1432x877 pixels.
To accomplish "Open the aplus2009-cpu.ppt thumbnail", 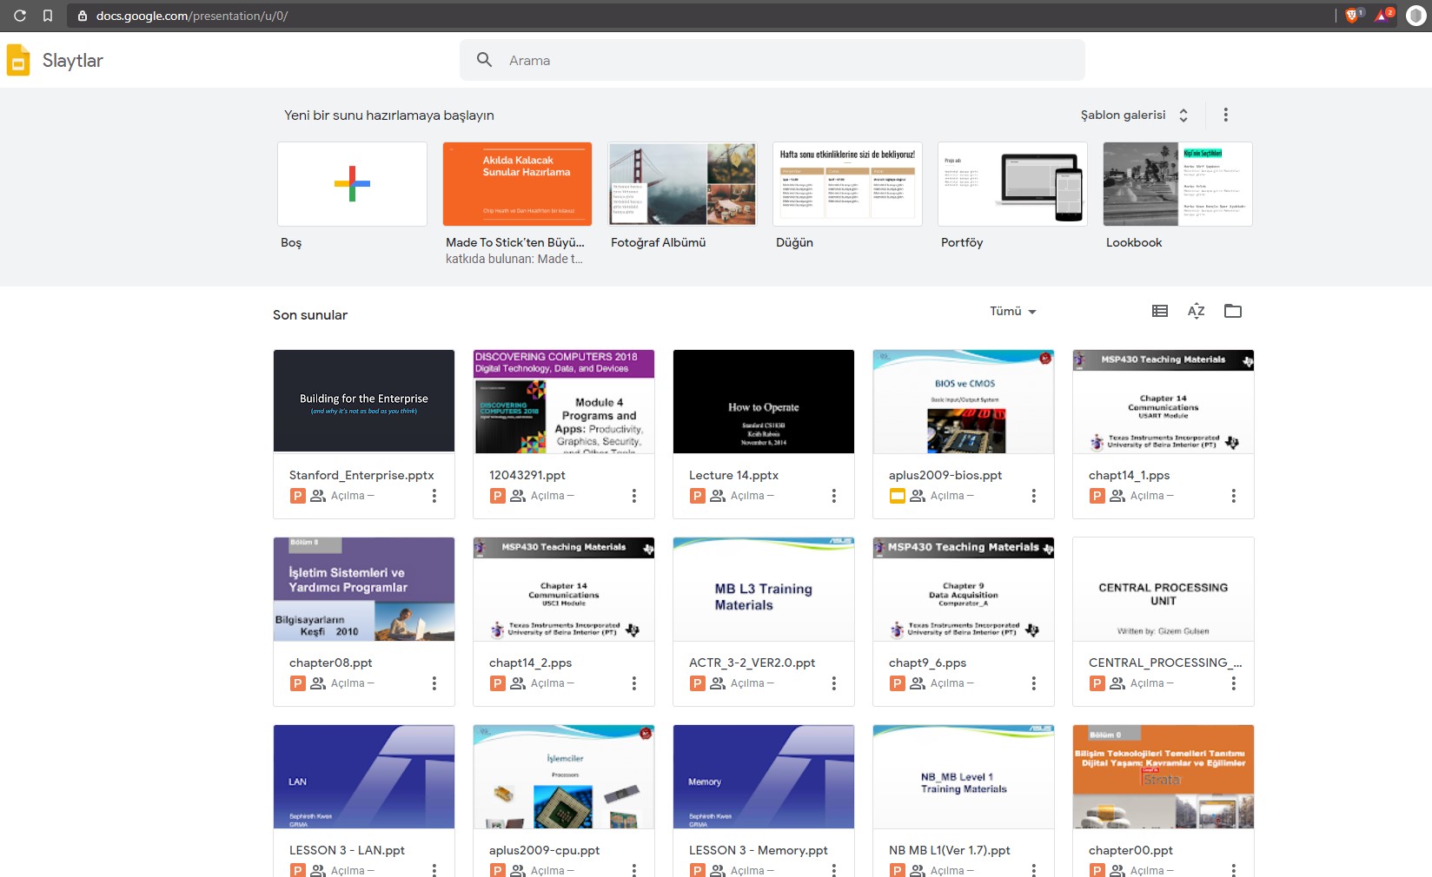I will tap(564, 776).
